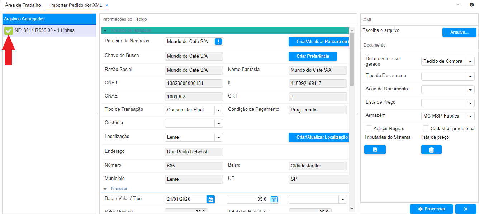Click the Criar Preferência button
480x214 pixels.
pos(313,56)
